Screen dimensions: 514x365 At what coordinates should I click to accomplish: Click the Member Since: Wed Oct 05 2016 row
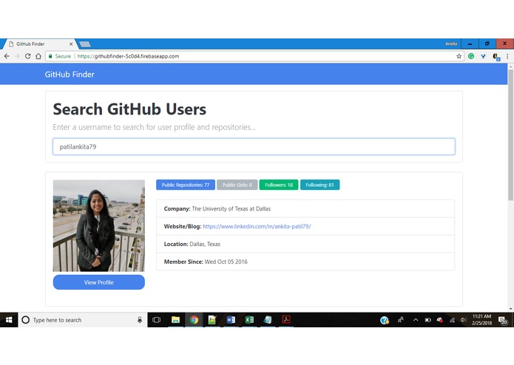[x=305, y=262]
